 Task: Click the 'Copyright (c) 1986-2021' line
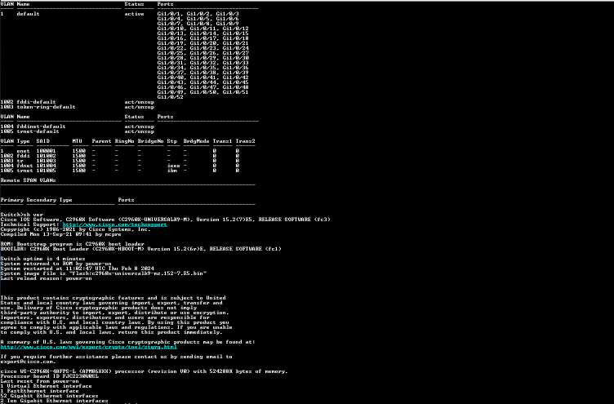[x=76, y=229]
